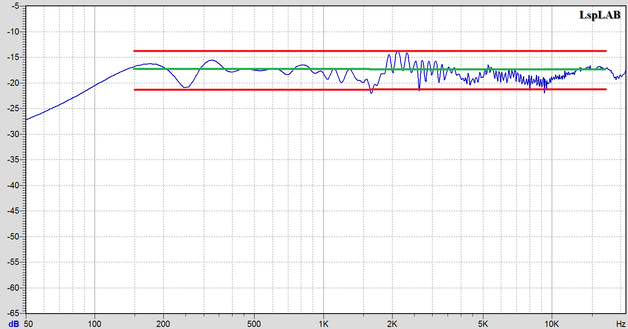The image size is (628, 329).
Task: Click the blue dB unit label
Action: pyautogui.click(x=14, y=323)
